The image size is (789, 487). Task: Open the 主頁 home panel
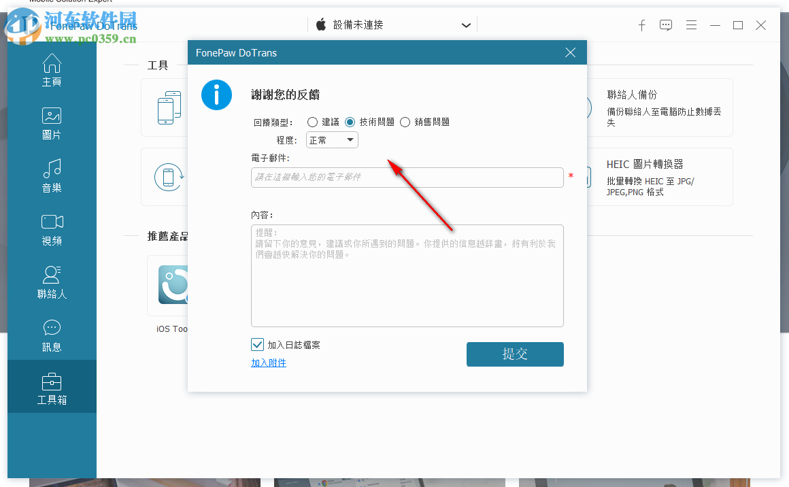[x=52, y=69]
